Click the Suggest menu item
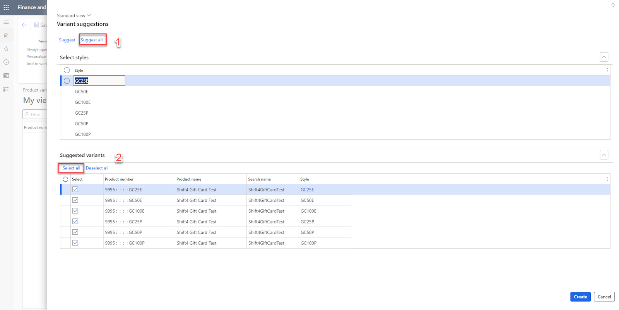Screen dimensions: 619x310 coord(67,40)
